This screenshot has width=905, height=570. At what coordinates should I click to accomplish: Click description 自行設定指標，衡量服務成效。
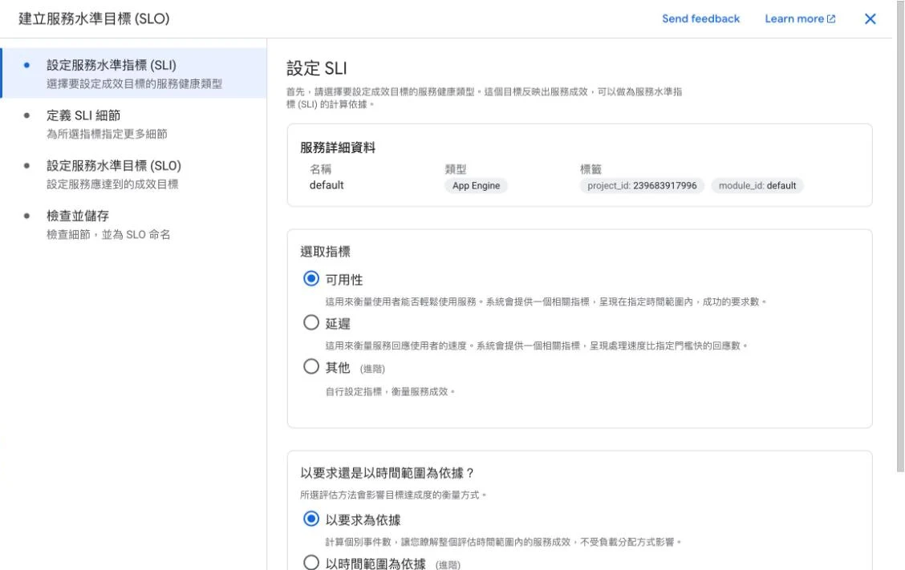pyautogui.click(x=391, y=392)
